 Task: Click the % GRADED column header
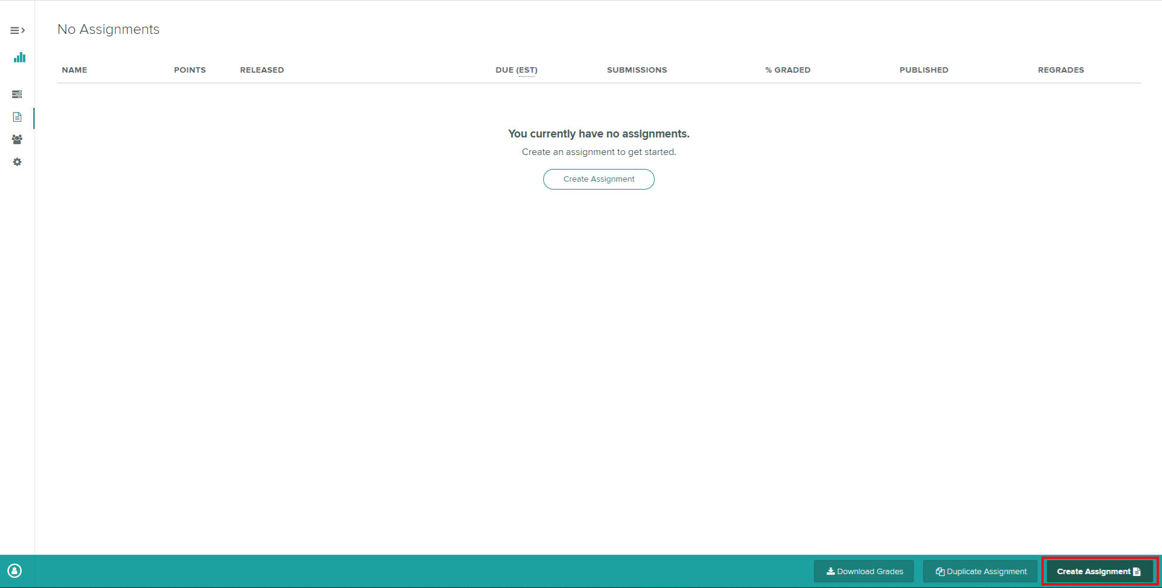pos(788,70)
